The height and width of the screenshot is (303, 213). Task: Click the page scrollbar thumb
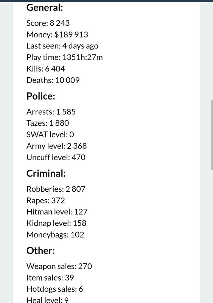[x=212, y=135]
